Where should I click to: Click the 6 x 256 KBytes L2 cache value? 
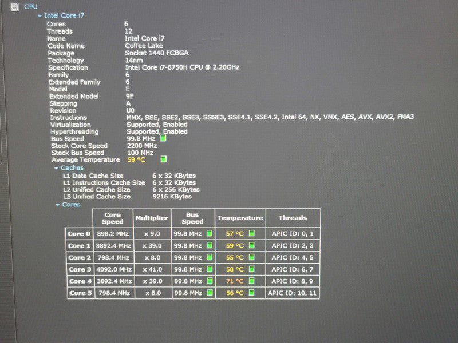(176, 189)
